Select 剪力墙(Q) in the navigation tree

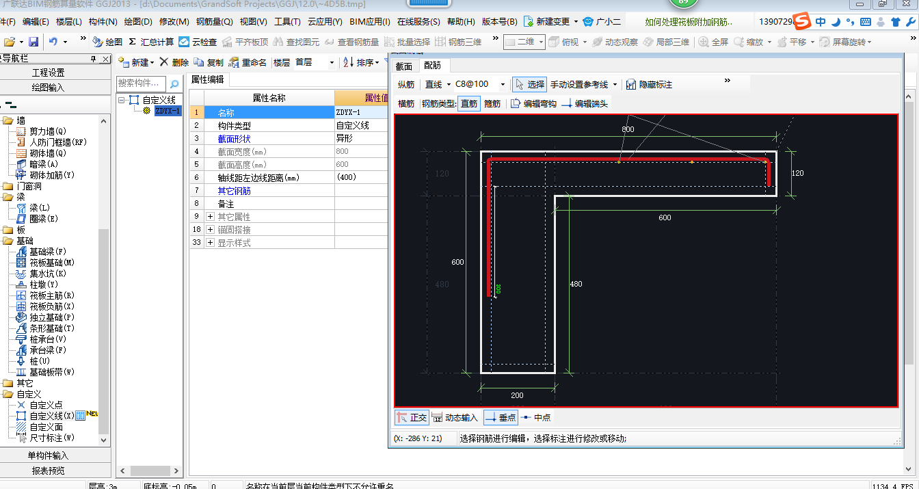tap(48, 131)
